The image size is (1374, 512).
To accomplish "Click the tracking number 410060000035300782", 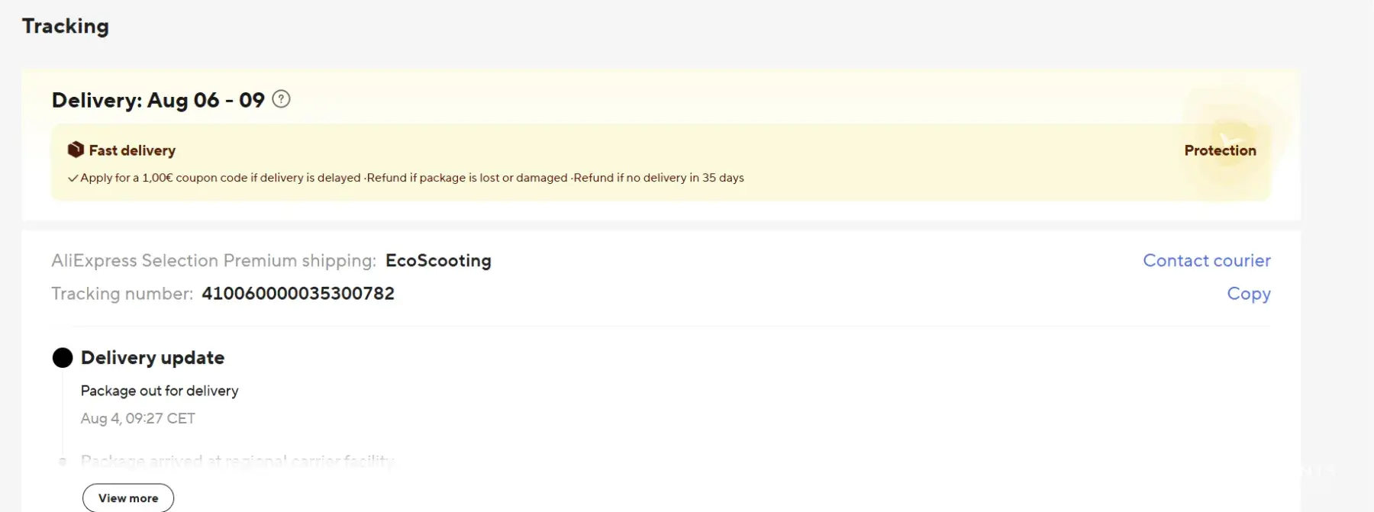I will coord(298,294).
